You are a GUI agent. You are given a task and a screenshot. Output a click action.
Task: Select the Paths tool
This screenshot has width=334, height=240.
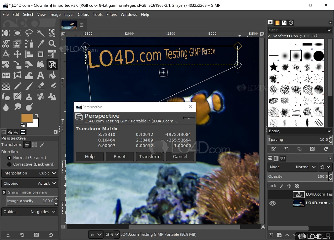click(29, 43)
